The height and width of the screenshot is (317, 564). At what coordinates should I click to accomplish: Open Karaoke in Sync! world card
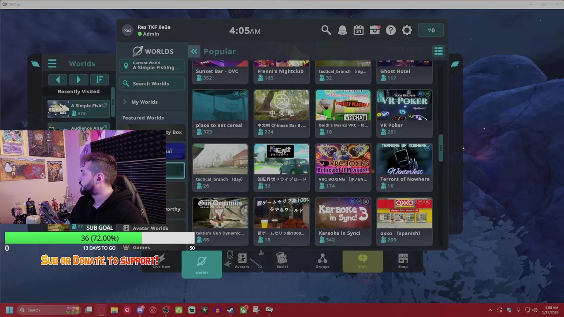(x=343, y=221)
